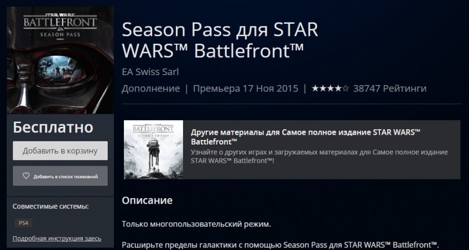Viewport: 469px width, 250px height.
Task: Select the PS4 platform badge
Action: pyautogui.click(x=23, y=223)
